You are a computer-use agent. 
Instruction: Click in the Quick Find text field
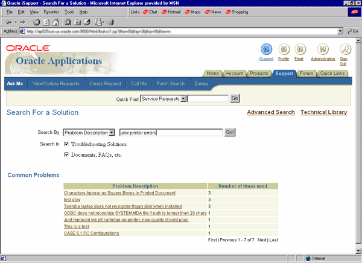tap(208, 99)
